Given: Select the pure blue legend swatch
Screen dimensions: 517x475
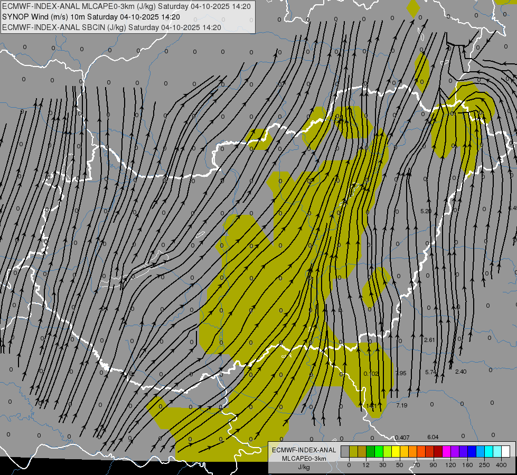Looking at the screenshot, I should pos(472,451).
